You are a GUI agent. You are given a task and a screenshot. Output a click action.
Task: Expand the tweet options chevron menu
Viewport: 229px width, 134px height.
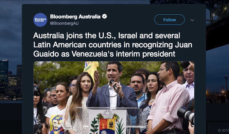click(192, 20)
